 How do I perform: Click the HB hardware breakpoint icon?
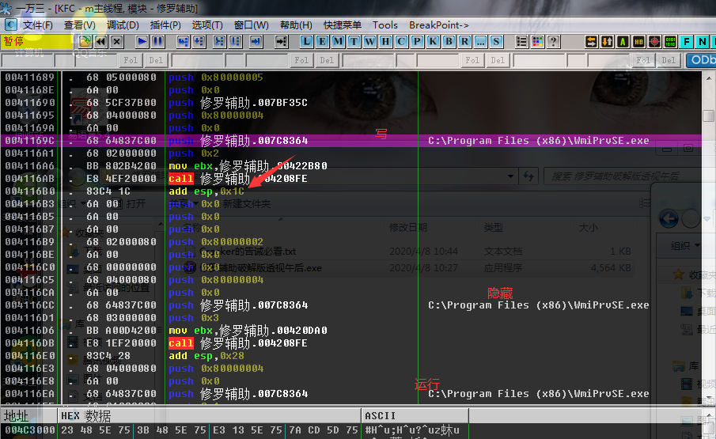pyautogui.click(x=638, y=42)
